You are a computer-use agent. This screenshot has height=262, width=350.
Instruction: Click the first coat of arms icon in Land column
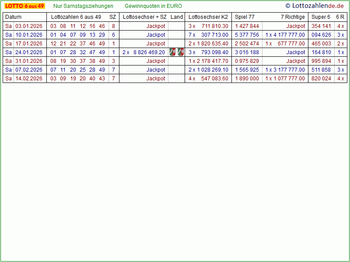172,52
